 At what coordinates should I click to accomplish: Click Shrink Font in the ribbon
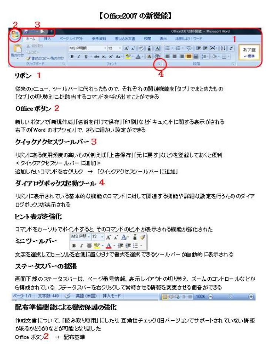133,48
